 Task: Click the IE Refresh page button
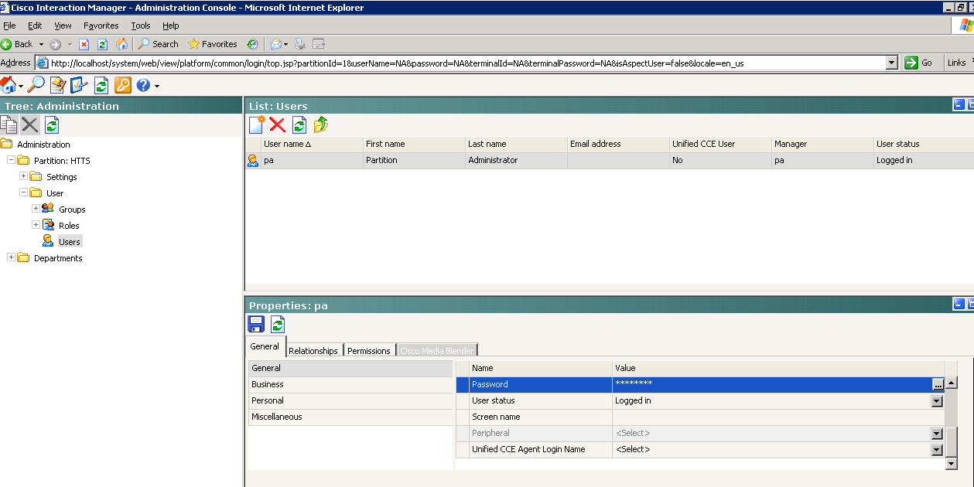coord(102,44)
